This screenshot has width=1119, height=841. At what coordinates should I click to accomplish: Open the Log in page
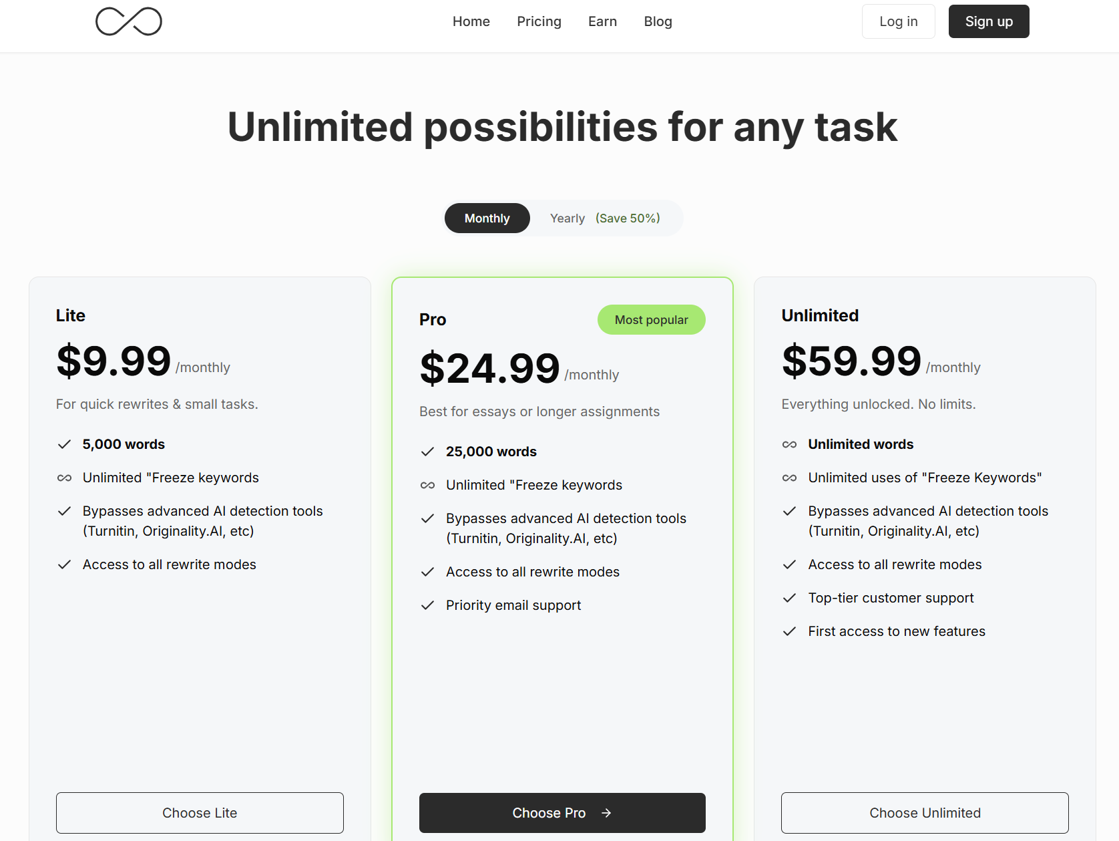pos(898,21)
